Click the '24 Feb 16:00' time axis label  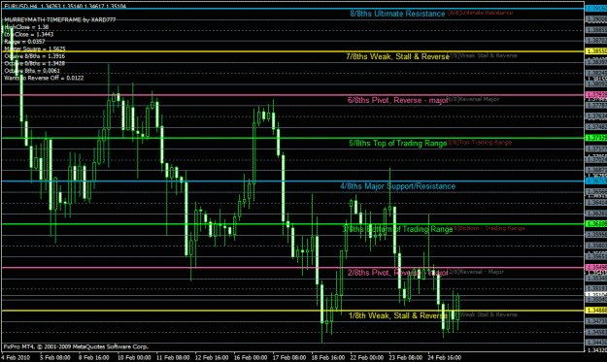445,357
